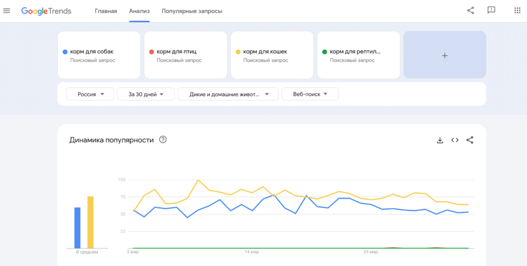
Task: Open the send feedback icon
Action: point(491,10)
